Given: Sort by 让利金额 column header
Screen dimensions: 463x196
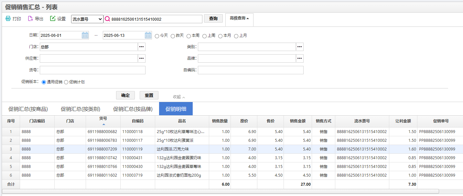Looking at the screenshot, I should click(x=403, y=121).
